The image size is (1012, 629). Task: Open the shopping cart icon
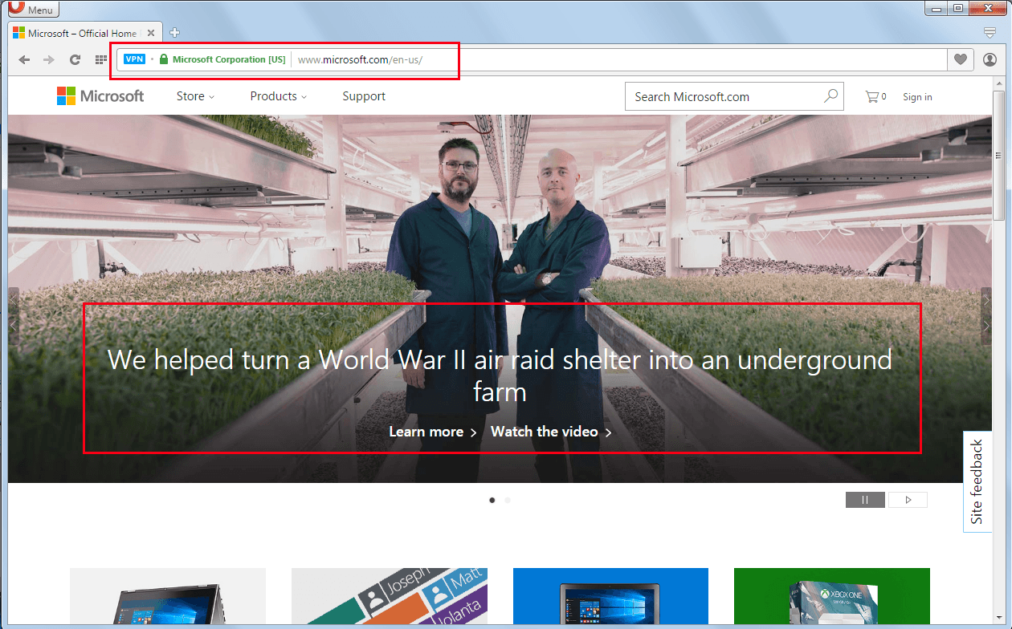tap(875, 96)
